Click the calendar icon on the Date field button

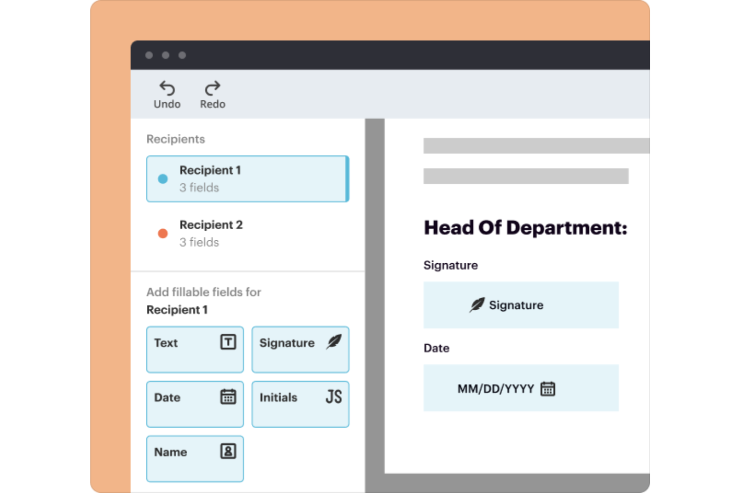pyautogui.click(x=228, y=397)
